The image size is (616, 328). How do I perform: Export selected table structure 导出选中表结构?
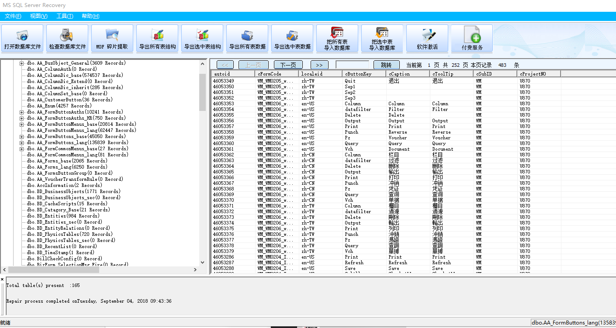click(x=202, y=38)
